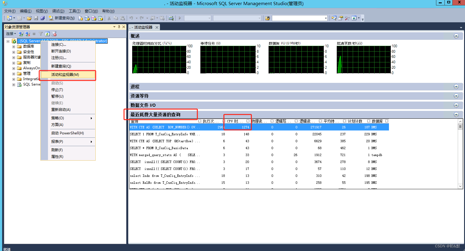Image resolution: width=465 pixels, height=251 pixels.
Task: Refresh Object Explorer using the refresh icon
Action: pos(47,34)
